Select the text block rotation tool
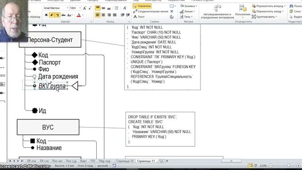The height and width of the screenshot is (170, 302). (x=172, y=17)
